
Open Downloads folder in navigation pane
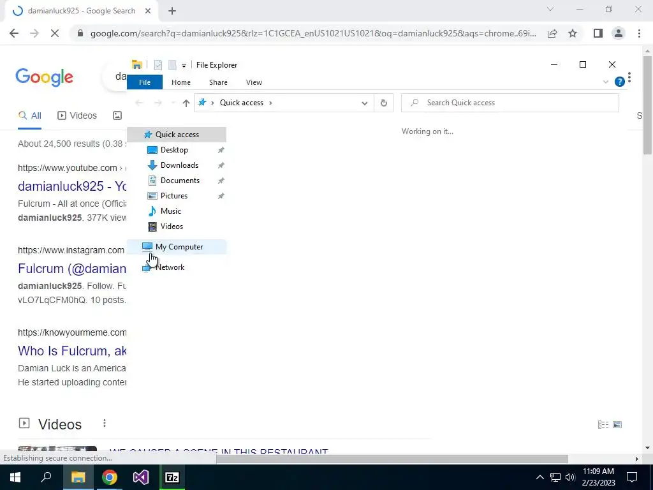[179, 165]
